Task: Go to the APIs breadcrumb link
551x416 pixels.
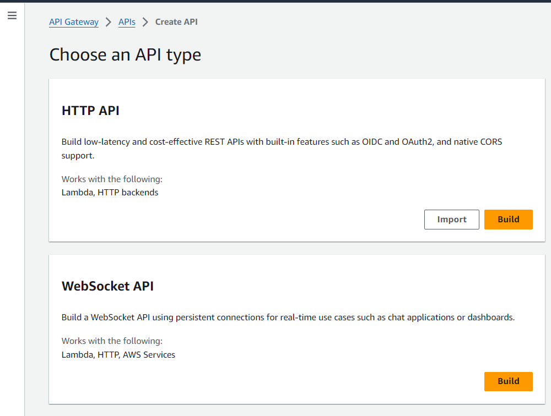Action: [x=127, y=22]
